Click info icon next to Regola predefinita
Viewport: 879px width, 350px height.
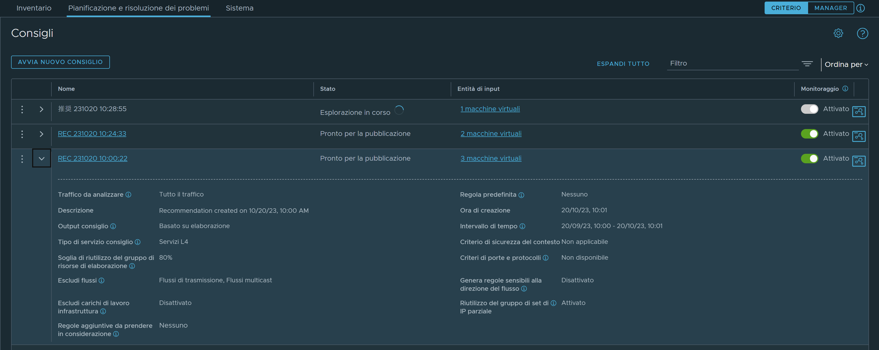pyautogui.click(x=521, y=195)
